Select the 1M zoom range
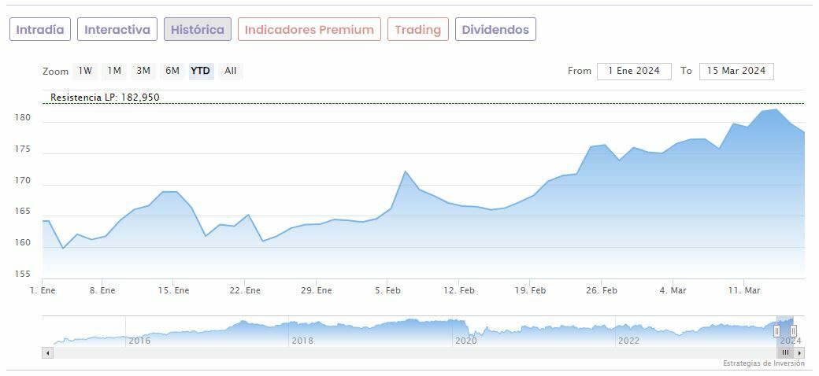Image resolution: width=819 pixels, height=376 pixels. coord(114,71)
